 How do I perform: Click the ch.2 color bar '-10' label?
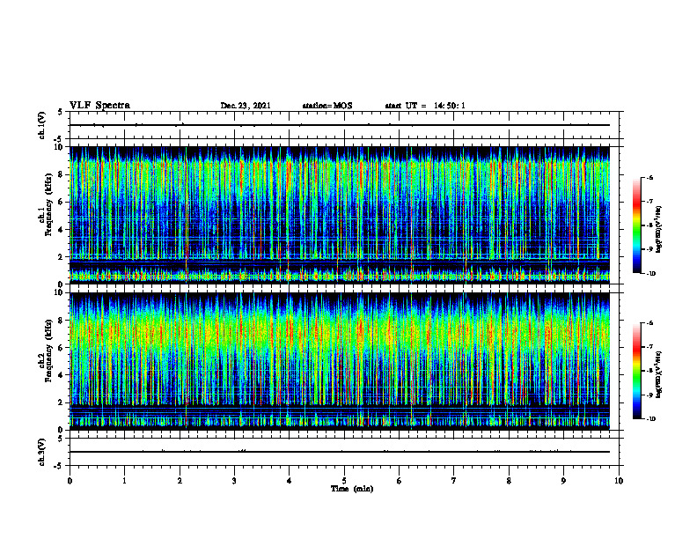coord(650,419)
